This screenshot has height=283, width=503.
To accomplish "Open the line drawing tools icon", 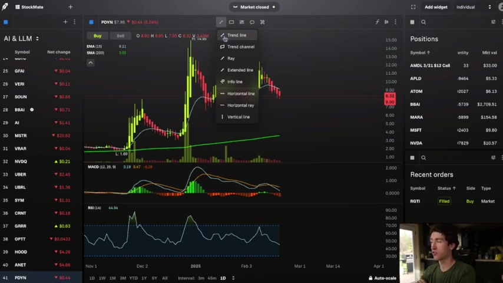I will [x=221, y=22].
